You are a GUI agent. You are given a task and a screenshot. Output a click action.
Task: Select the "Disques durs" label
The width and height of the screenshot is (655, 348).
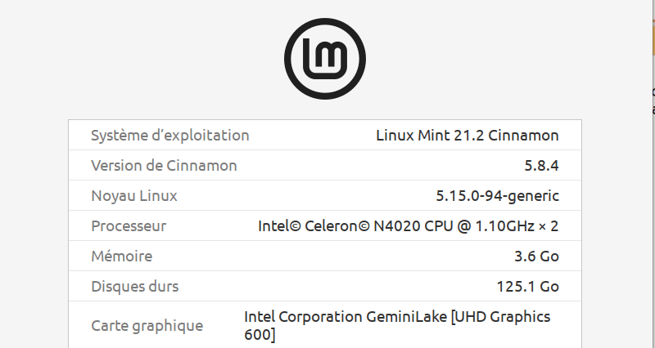tap(134, 287)
